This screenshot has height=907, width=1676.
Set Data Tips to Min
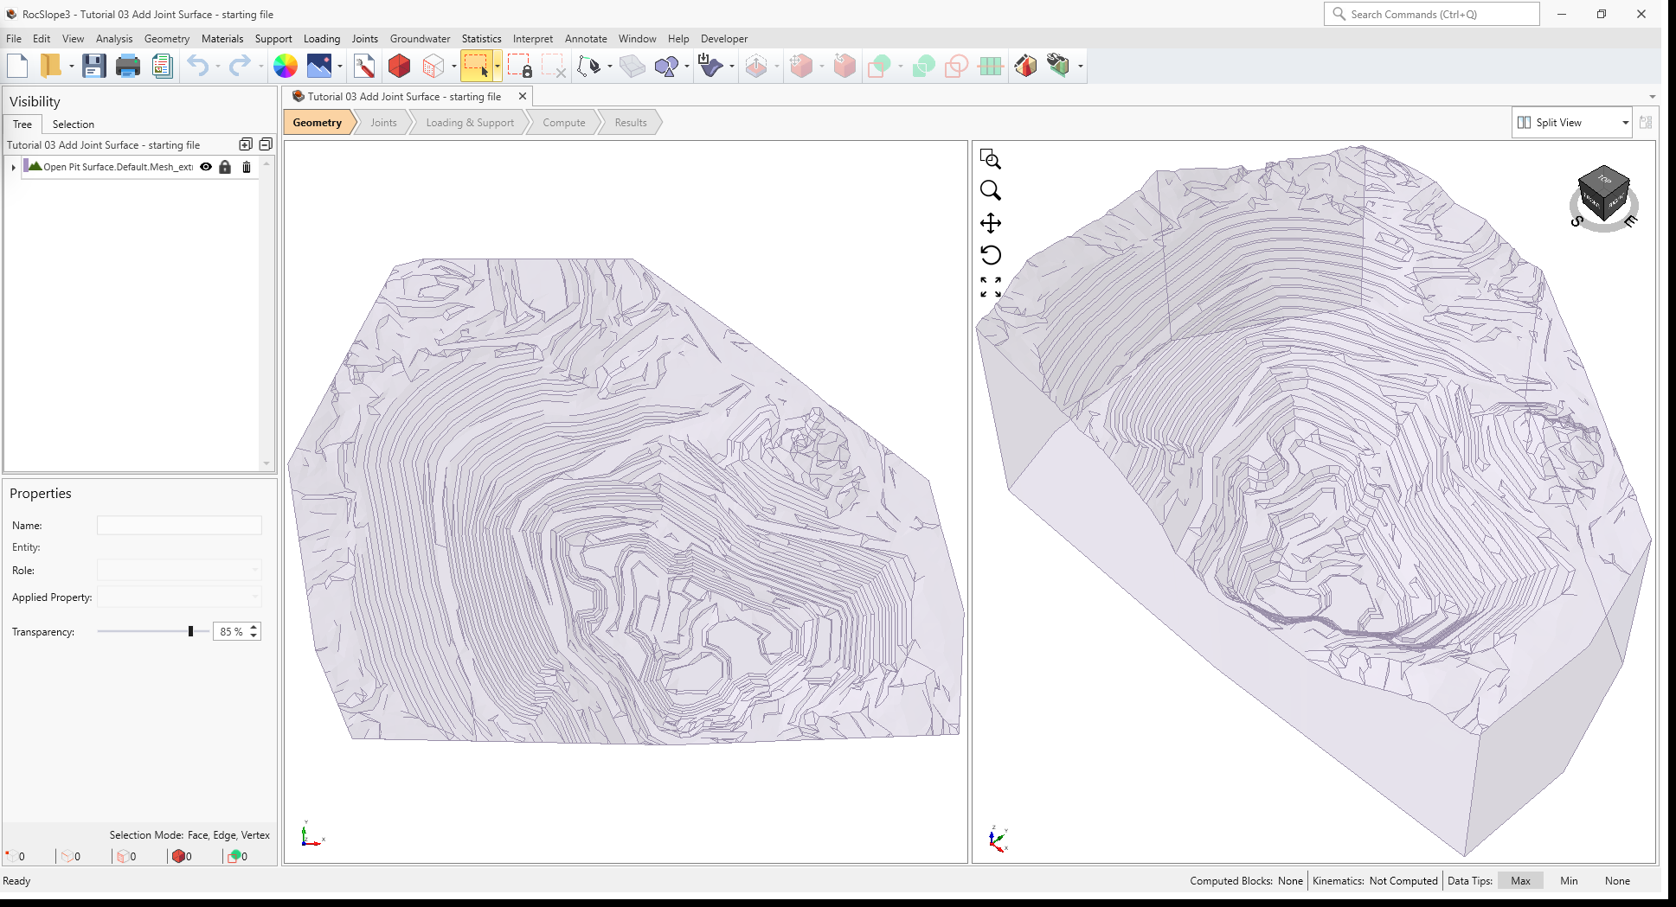(x=1569, y=881)
